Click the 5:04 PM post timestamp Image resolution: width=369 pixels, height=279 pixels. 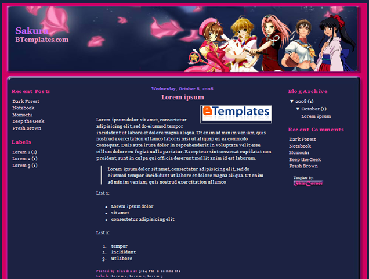pos(146,271)
